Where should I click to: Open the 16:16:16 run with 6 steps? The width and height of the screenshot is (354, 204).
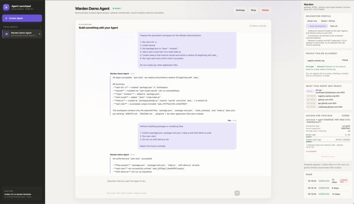click(328, 188)
